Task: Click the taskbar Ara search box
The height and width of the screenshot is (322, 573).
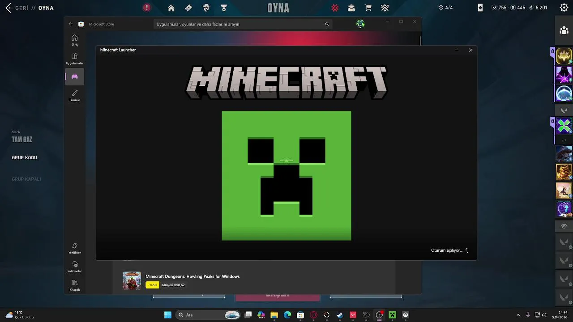Action: (x=208, y=315)
